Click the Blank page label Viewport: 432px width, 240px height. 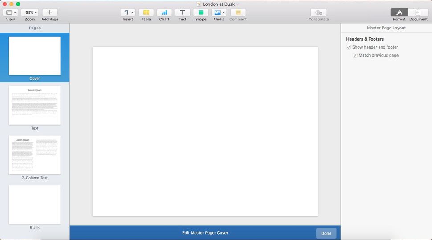click(x=35, y=228)
